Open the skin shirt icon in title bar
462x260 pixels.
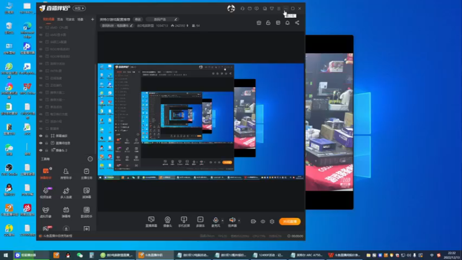[x=271, y=9]
